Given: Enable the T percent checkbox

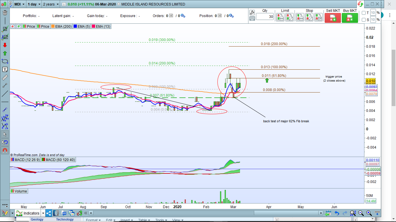Looking at the screenshot, I should point(364,13).
